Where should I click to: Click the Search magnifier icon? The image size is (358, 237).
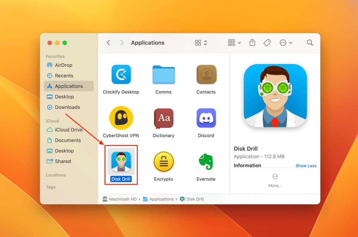(x=310, y=43)
